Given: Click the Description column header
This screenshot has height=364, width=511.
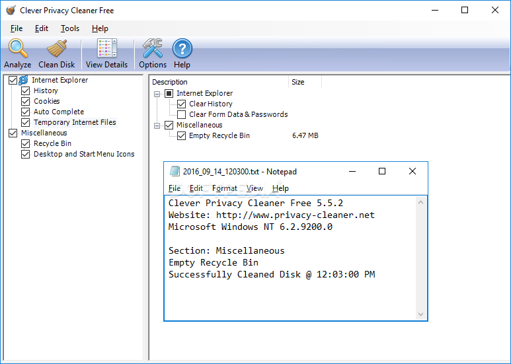Looking at the screenshot, I should coord(219,82).
